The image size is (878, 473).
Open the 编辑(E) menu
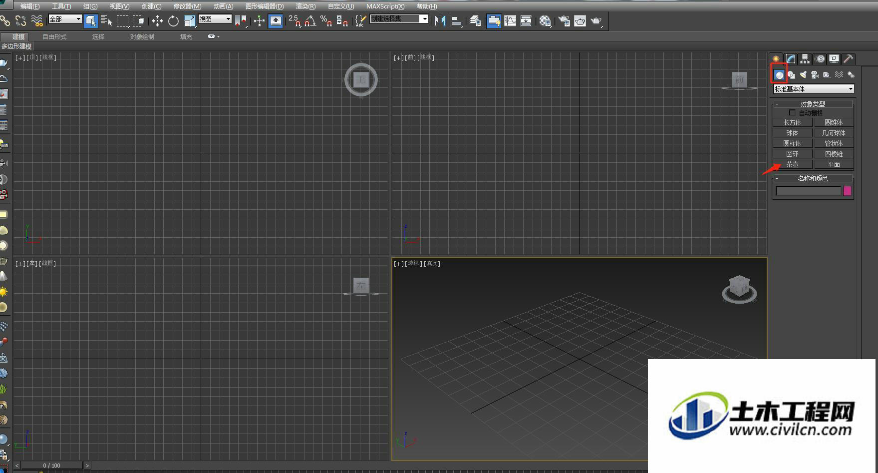pyautogui.click(x=30, y=6)
